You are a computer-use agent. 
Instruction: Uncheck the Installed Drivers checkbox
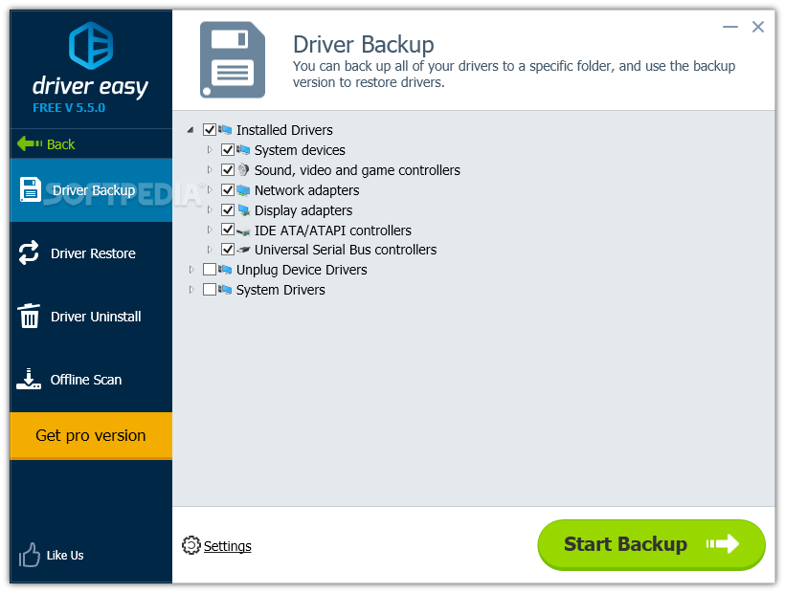[209, 130]
